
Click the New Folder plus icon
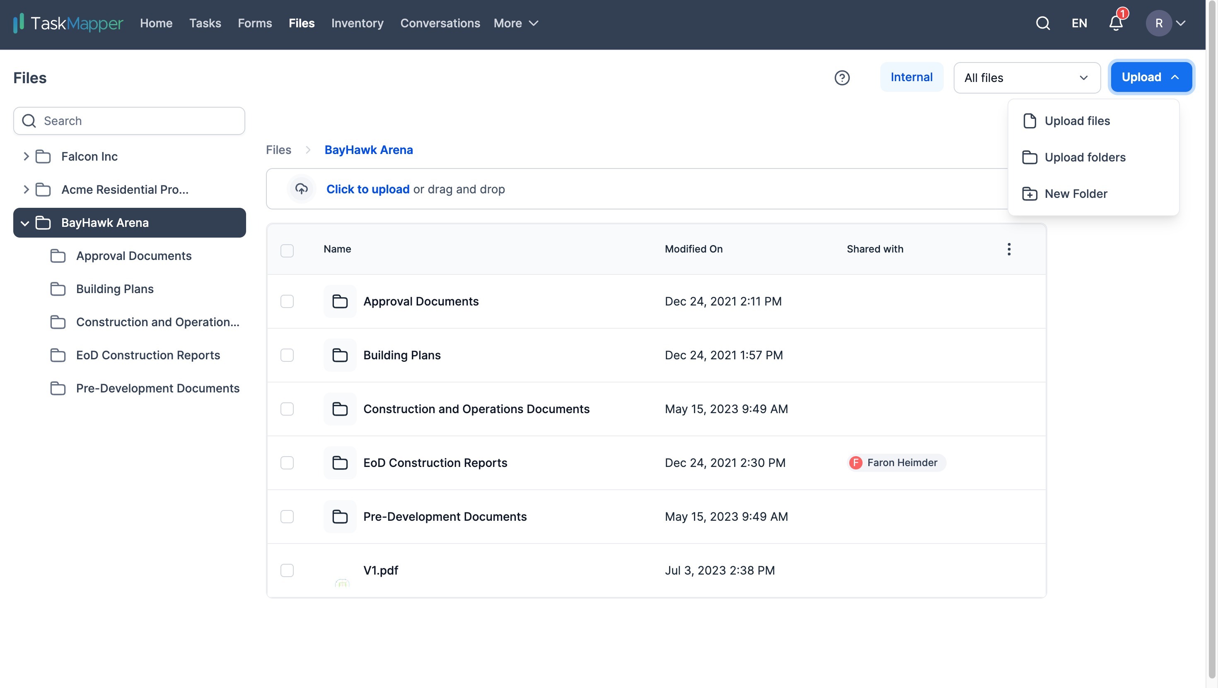pyautogui.click(x=1029, y=194)
